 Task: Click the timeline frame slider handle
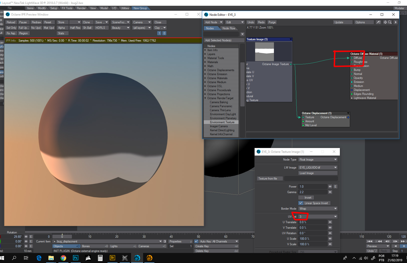click(62, 237)
